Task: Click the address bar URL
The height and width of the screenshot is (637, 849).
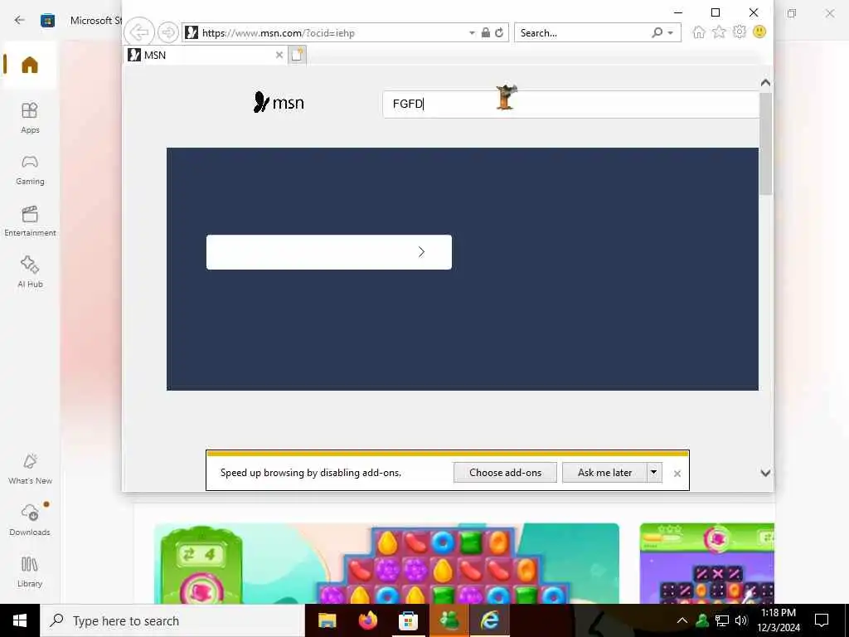Action: point(279,33)
